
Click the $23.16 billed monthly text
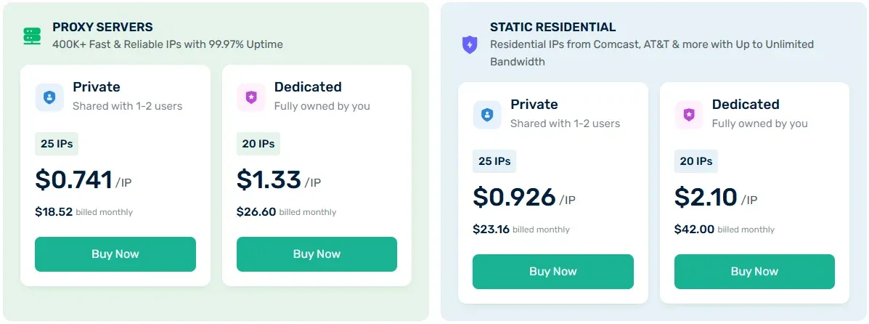[521, 229]
